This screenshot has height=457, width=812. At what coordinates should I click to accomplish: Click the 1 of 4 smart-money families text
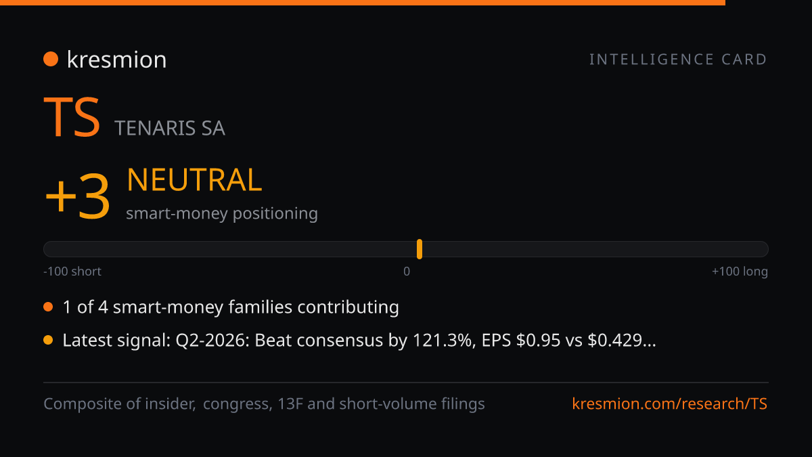coord(231,307)
